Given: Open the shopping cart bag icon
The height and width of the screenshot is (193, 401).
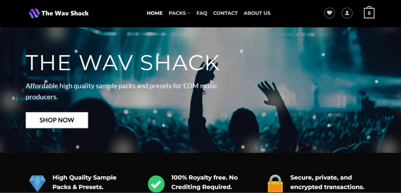Looking at the screenshot, I should coord(369,12).
